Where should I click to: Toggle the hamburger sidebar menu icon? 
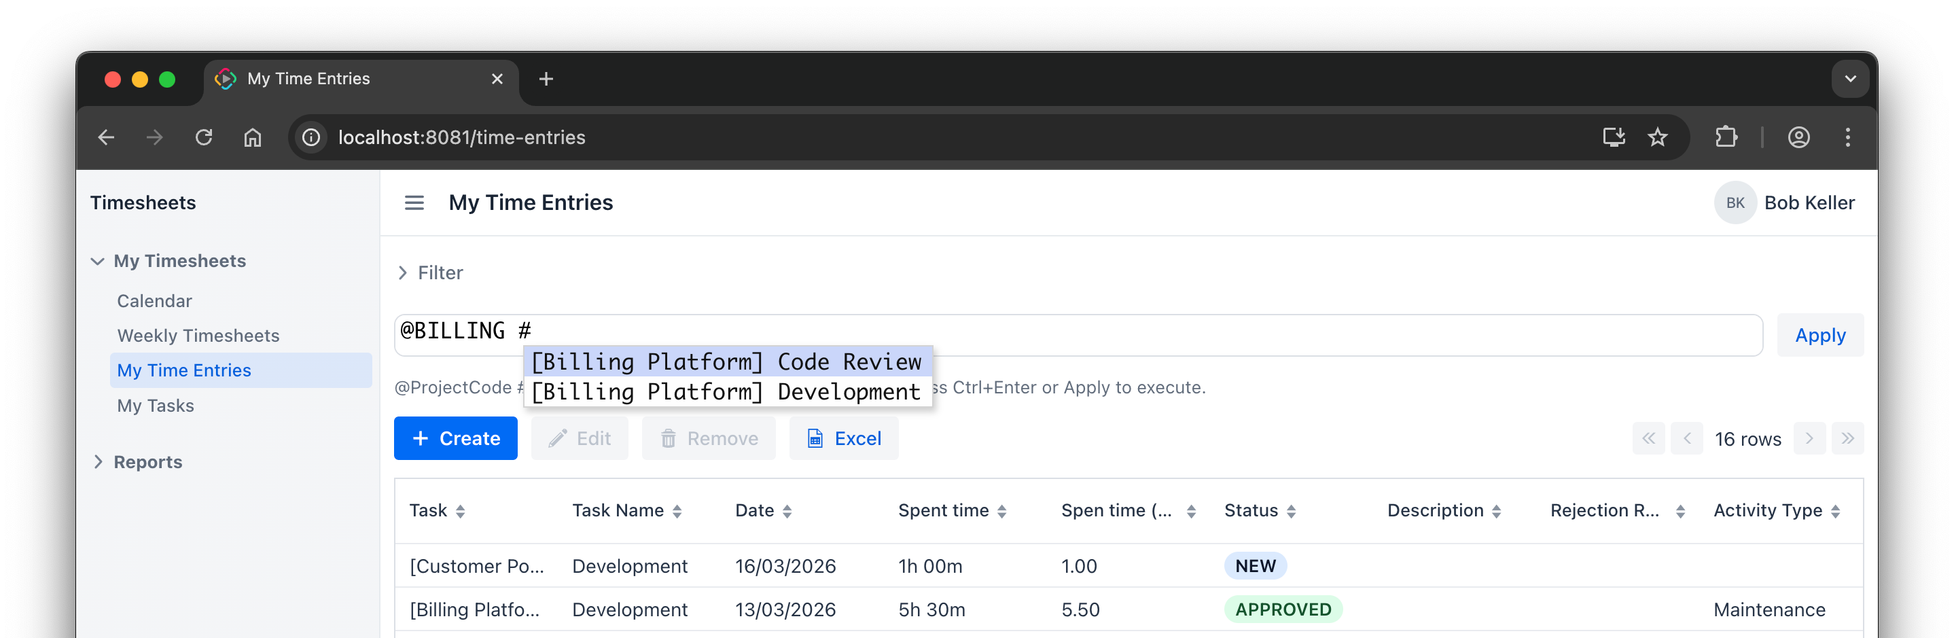click(x=413, y=202)
